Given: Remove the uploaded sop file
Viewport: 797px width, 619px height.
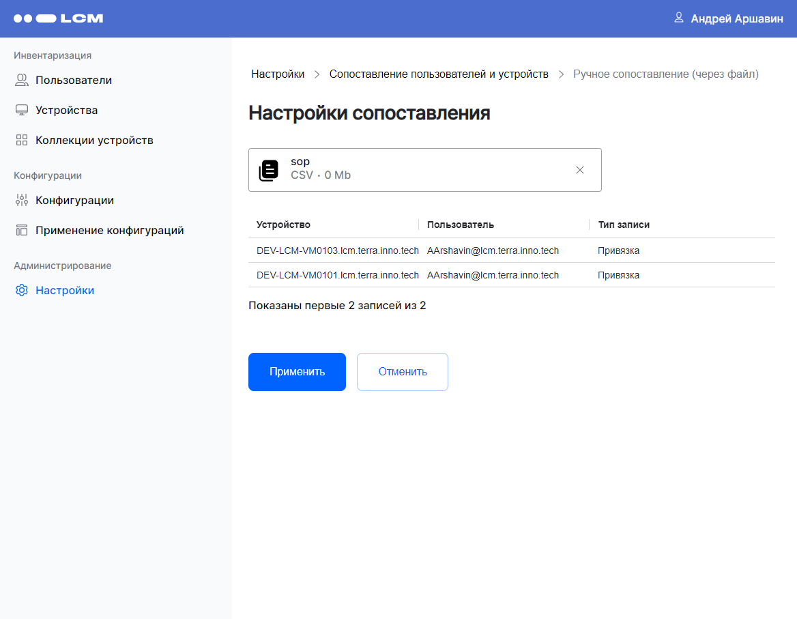Looking at the screenshot, I should [x=580, y=170].
